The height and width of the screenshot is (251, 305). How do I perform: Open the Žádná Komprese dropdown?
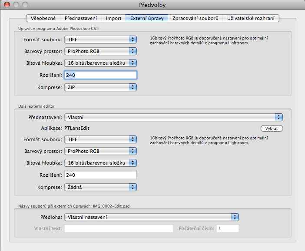[x=100, y=187]
